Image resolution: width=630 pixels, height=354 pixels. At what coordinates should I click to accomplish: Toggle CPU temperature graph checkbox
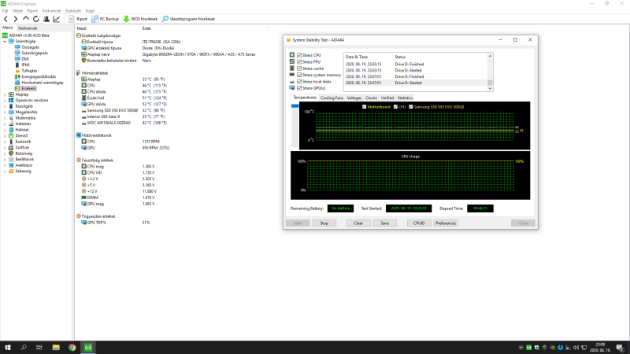point(396,107)
